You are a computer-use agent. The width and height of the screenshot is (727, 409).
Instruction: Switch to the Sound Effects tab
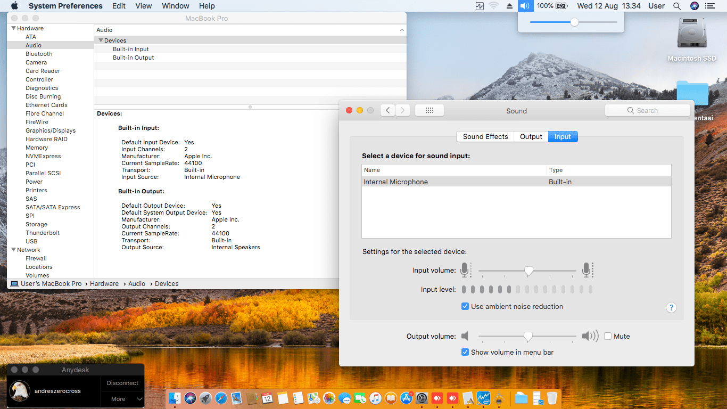point(485,136)
